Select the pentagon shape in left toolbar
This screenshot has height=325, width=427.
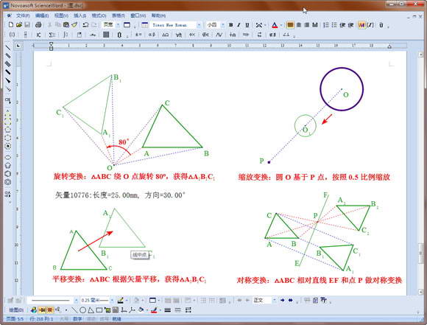pos(8,166)
